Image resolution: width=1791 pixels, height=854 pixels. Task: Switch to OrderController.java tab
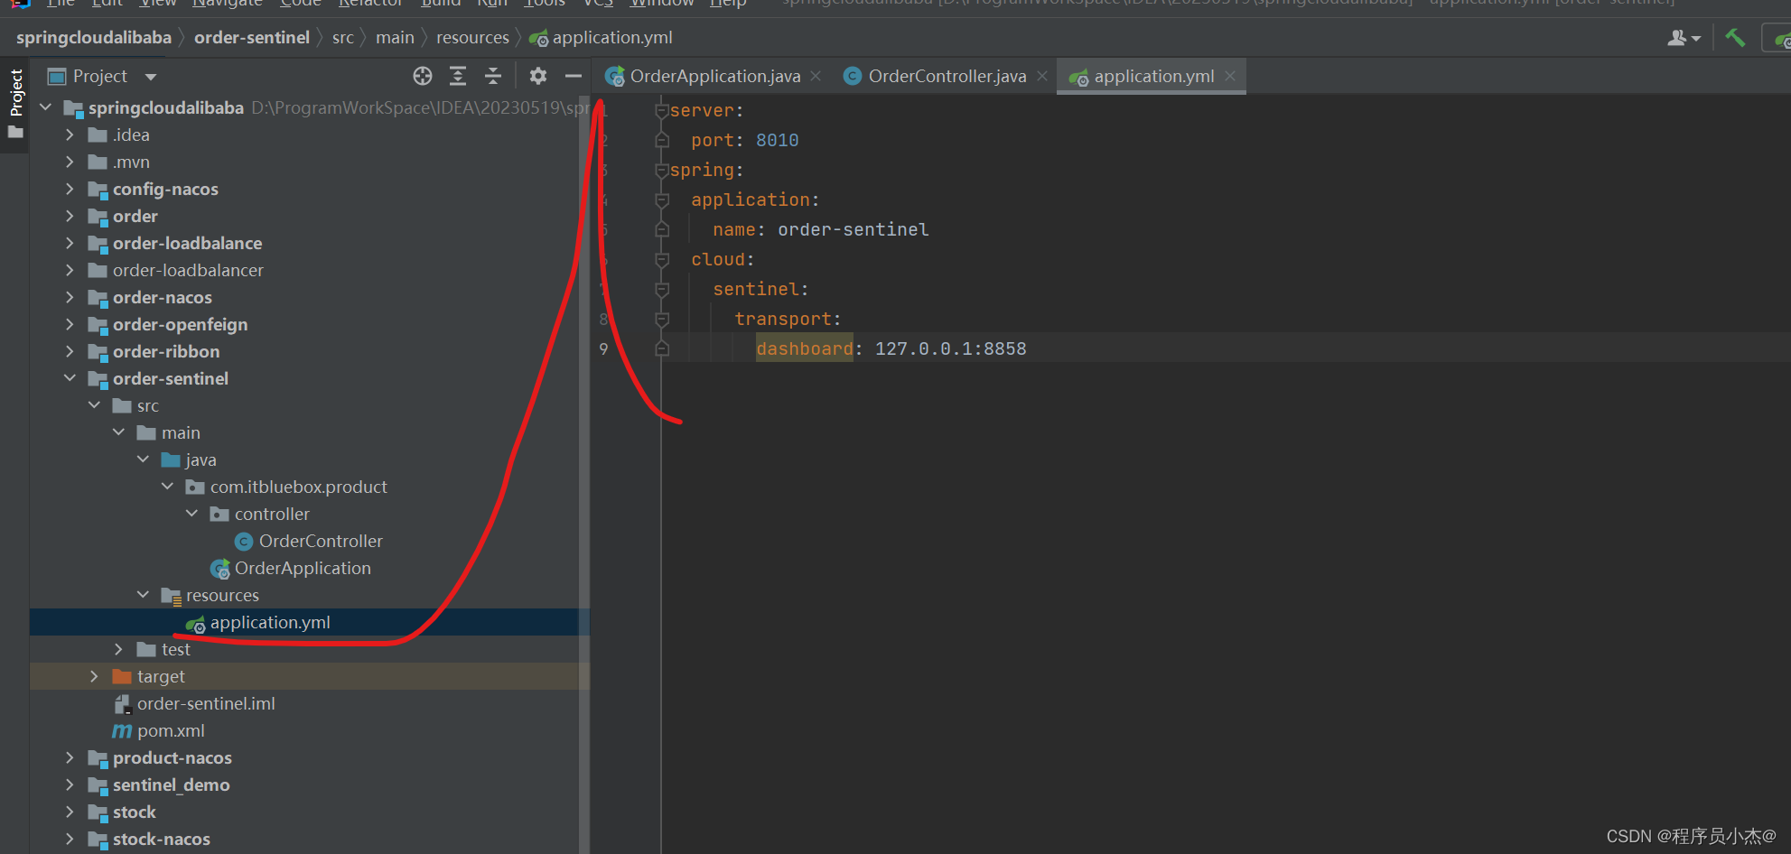[x=947, y=77]
